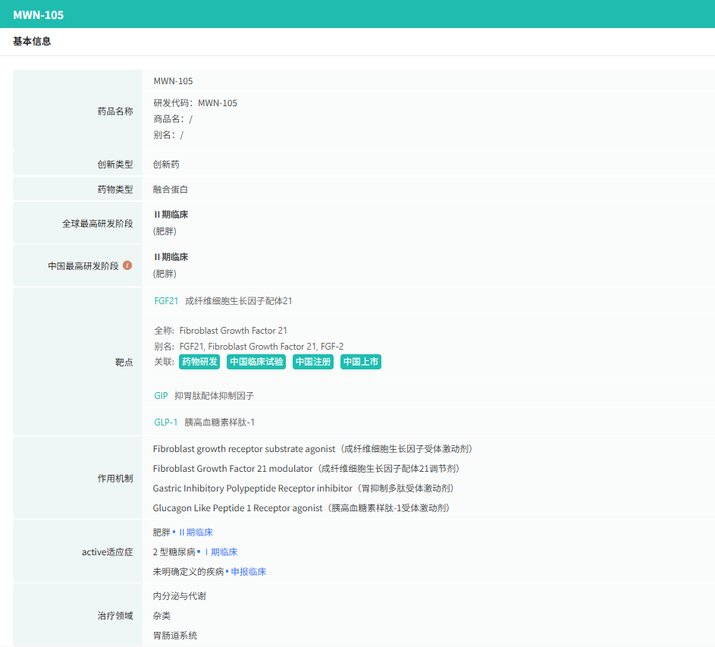The width and height of the screenshot is (715, 647).
Task: Open the I 期临床 link for 2 型糖尿病
Action: point(221,551)
